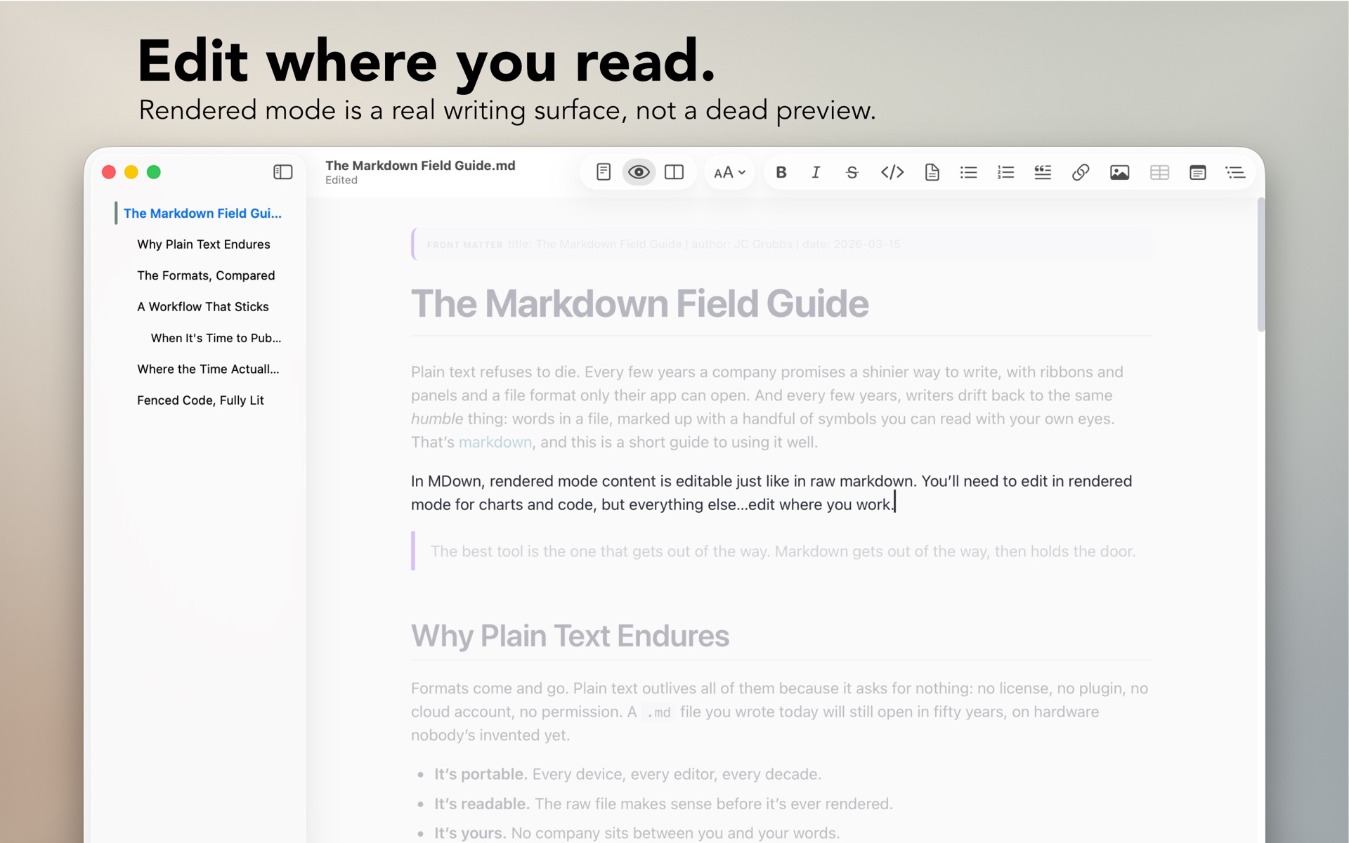This screenshot has height=843, width=1349.
Task: Jump to 'A Workflow That Sticks' section
Action: (202, 306)
